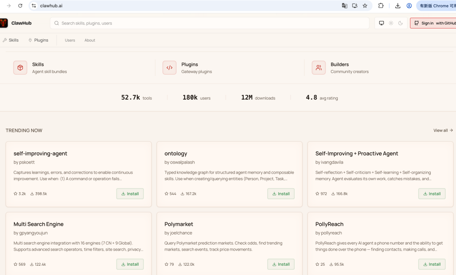Screen dimensions: 456x275
Task: Install the Polymarket skill
Action: click(x=281, y=264)
